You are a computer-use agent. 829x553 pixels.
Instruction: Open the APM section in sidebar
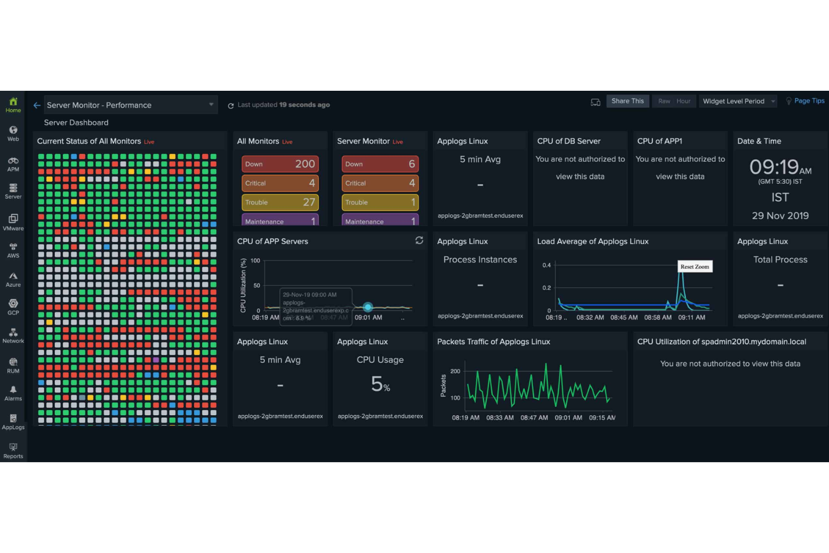coord(13,163)
